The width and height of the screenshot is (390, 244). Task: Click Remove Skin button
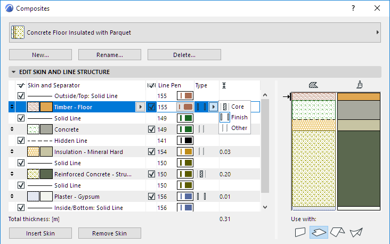click(110, 233)
